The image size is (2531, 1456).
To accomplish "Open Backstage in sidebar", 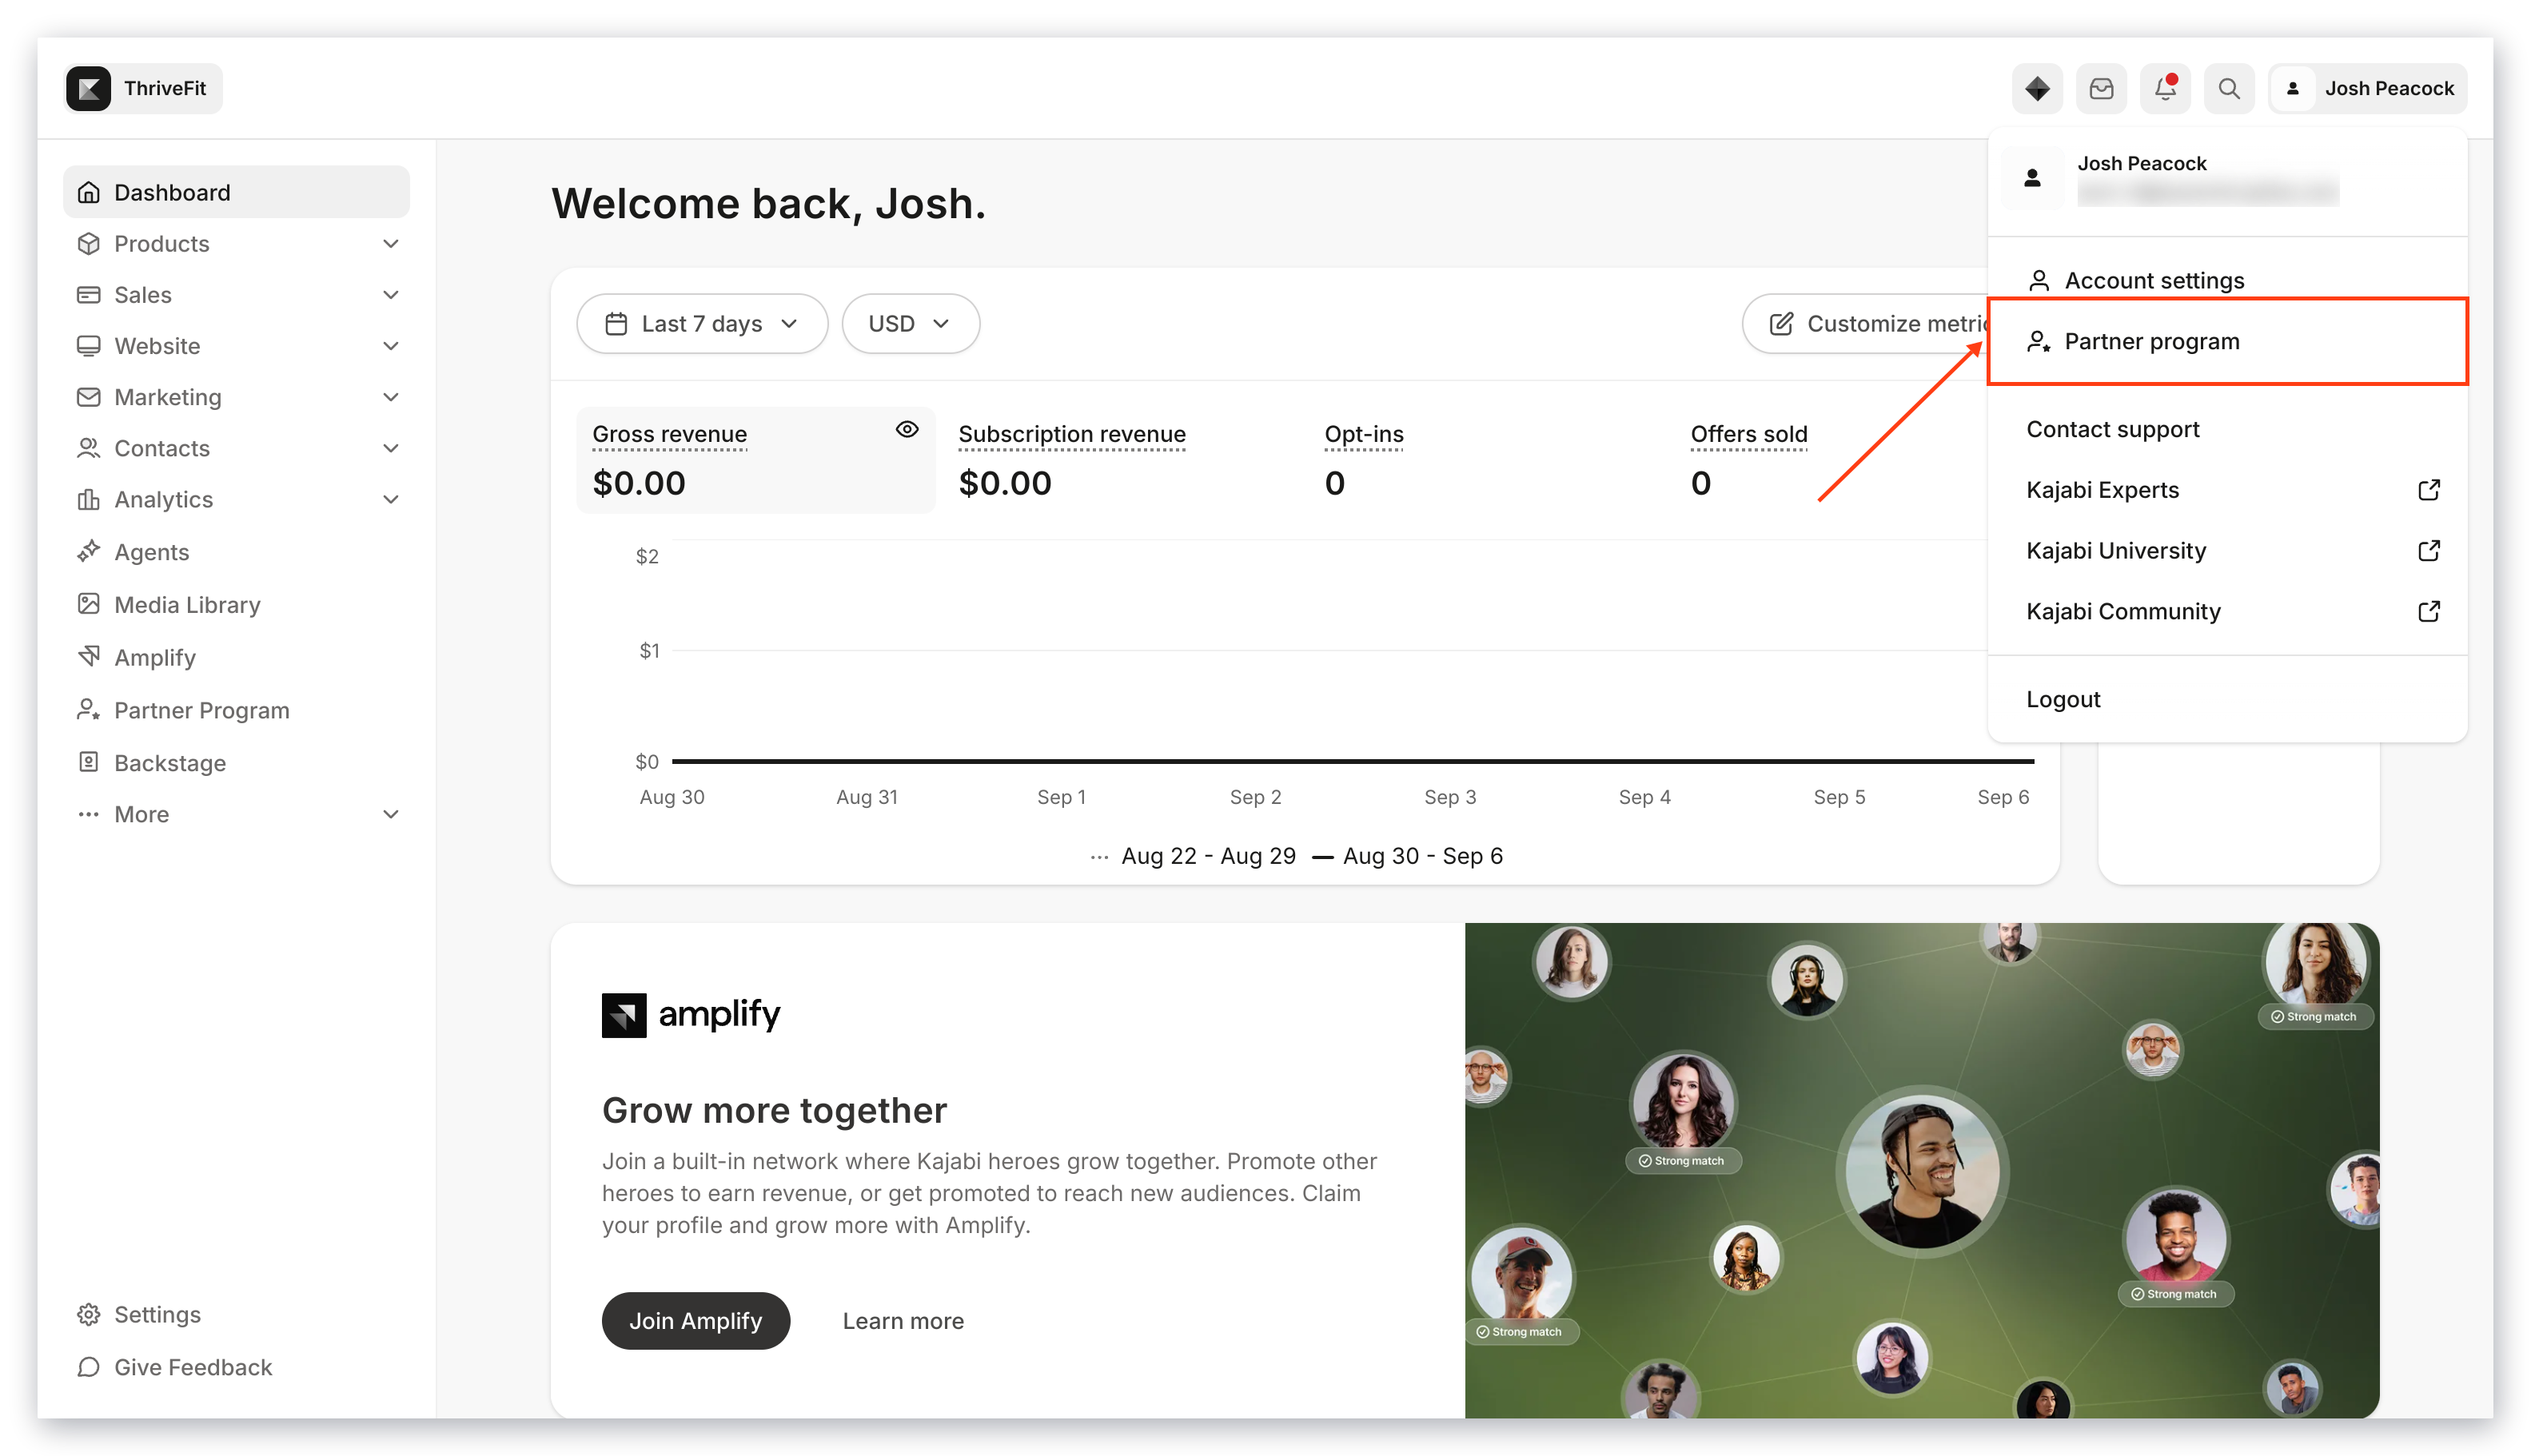I will (x=236, y=762).
